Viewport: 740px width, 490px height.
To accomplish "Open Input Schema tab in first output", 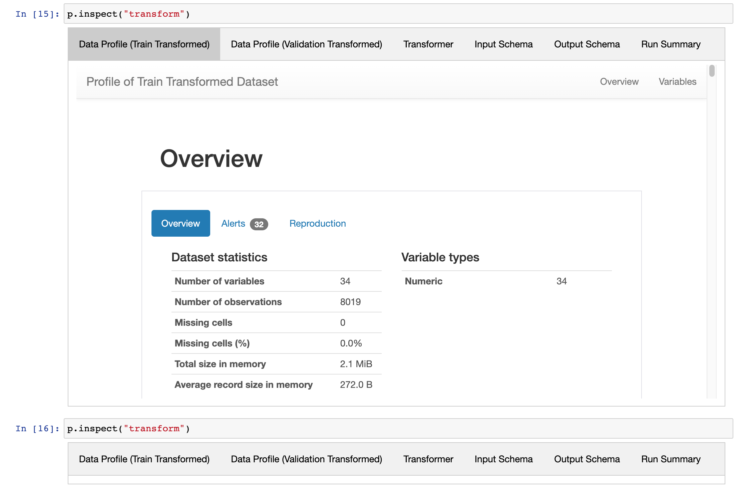I will (503, 44).
